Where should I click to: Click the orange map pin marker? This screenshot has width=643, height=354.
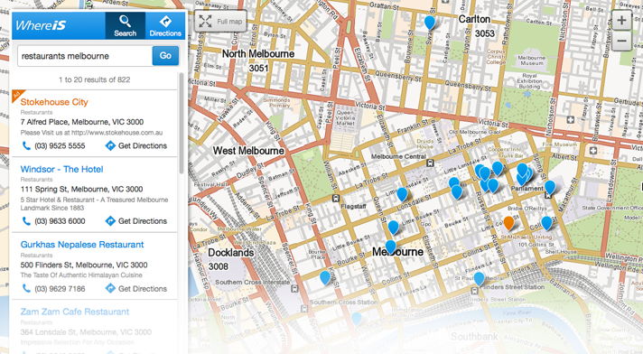pyautogui.click(x=508, y=223)
